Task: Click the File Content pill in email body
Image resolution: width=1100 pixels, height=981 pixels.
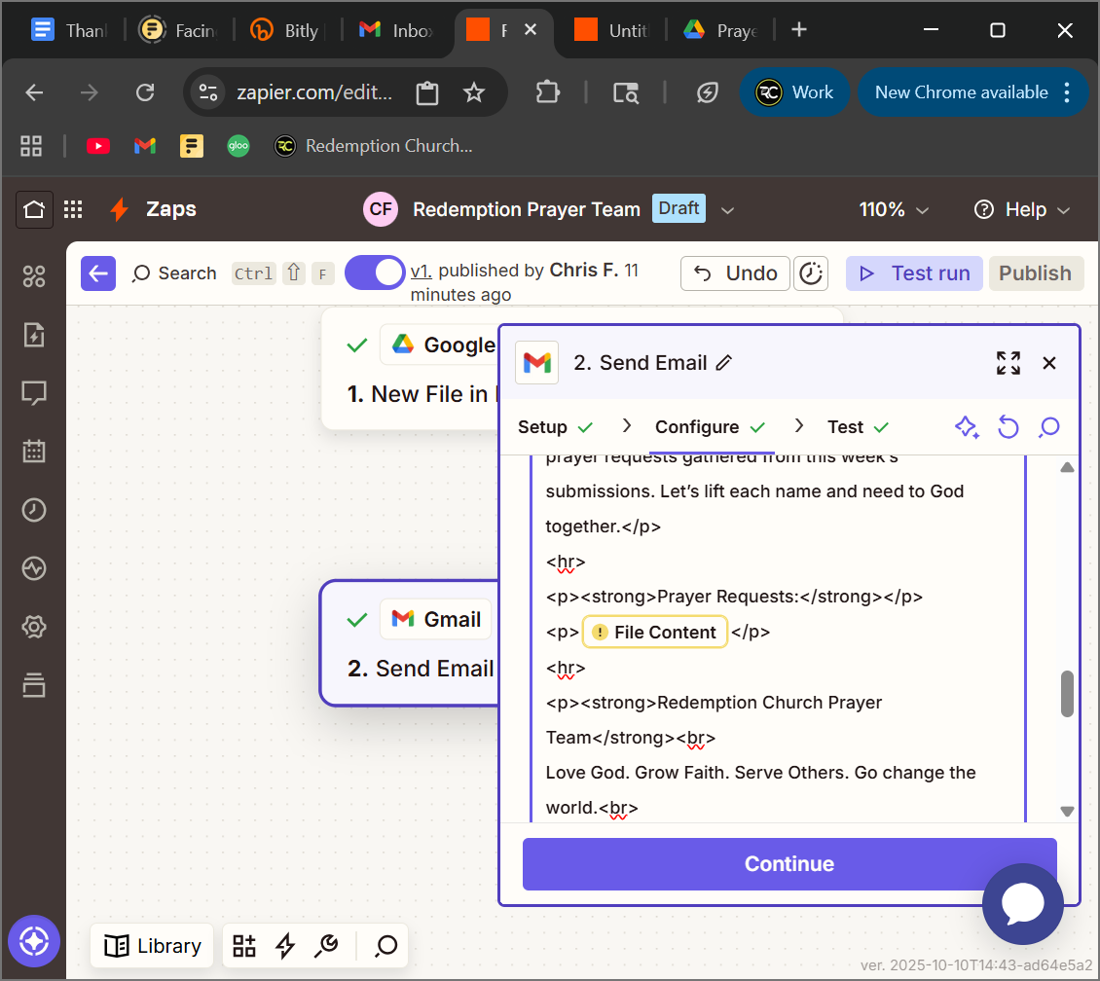Action: pyautogui.click(x=654, y=633)
